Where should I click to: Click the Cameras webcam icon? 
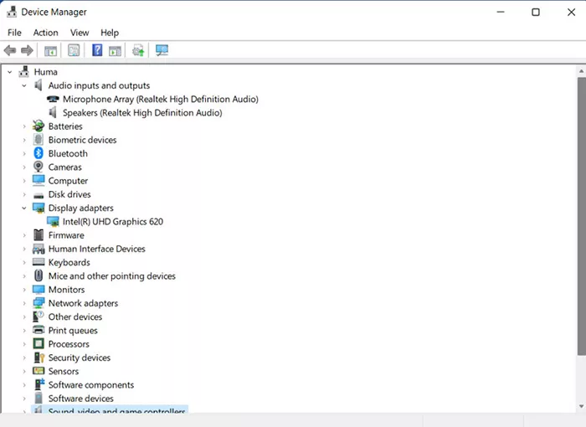pyautogui.click(x=39, y=167)
